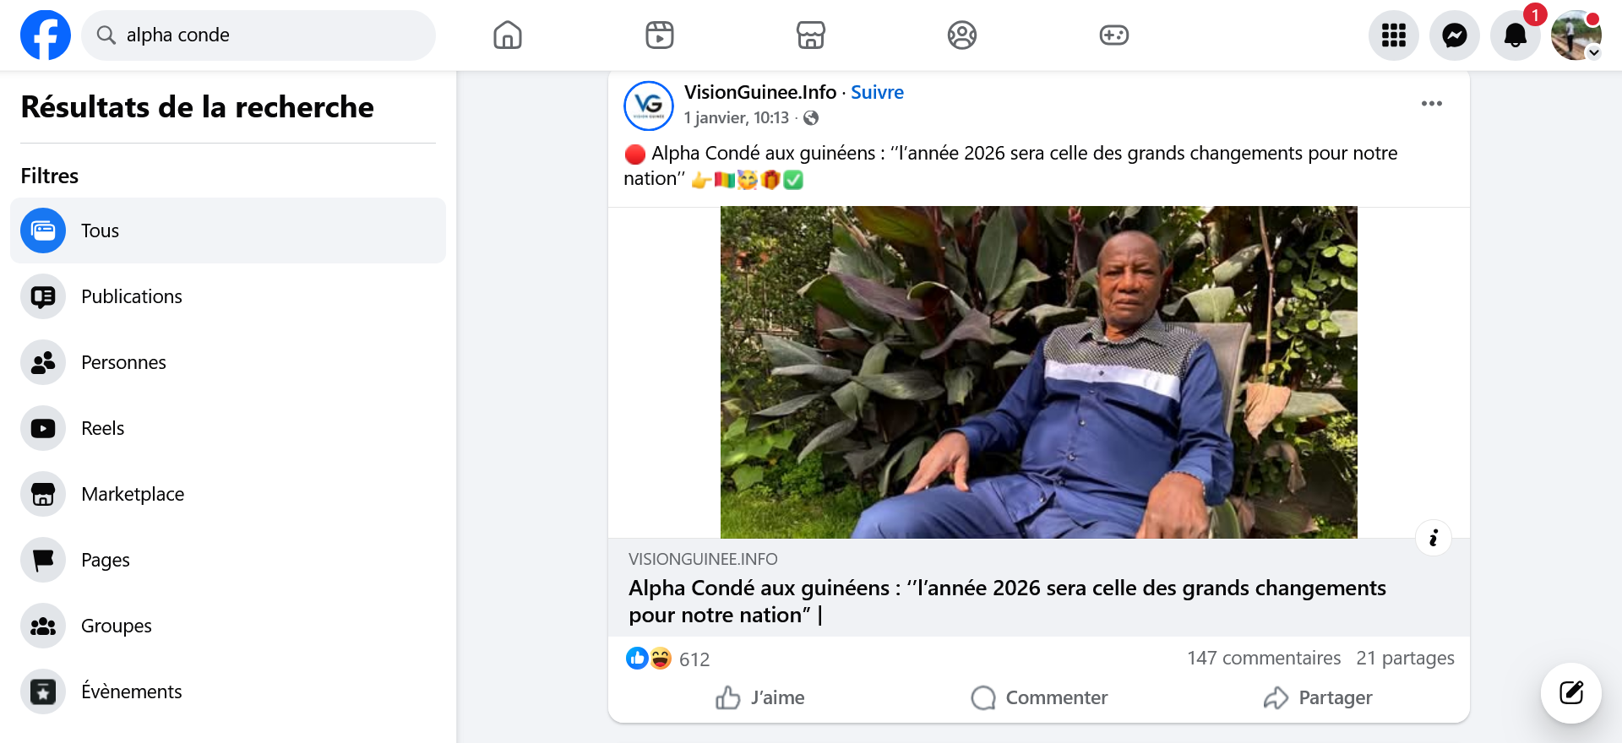Select the Publications filter
The width and height of the screenshot is (1622, 743).
click(132, 296)
